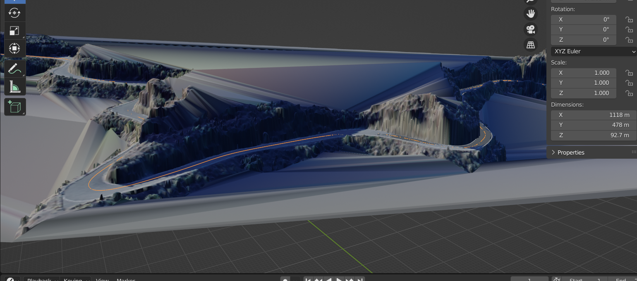The image size is (637, 281).
Task: Play the animation forward
Action: pos(339,279)
